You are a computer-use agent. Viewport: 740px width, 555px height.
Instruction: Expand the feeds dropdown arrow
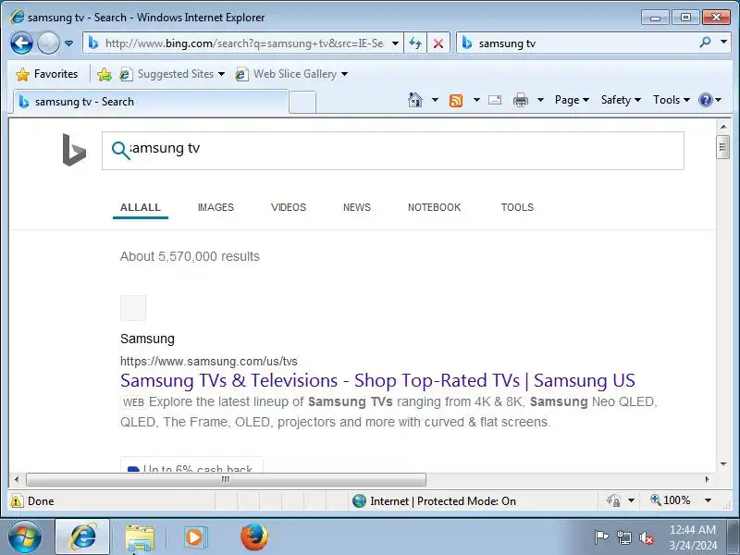[x=476, y=100]
